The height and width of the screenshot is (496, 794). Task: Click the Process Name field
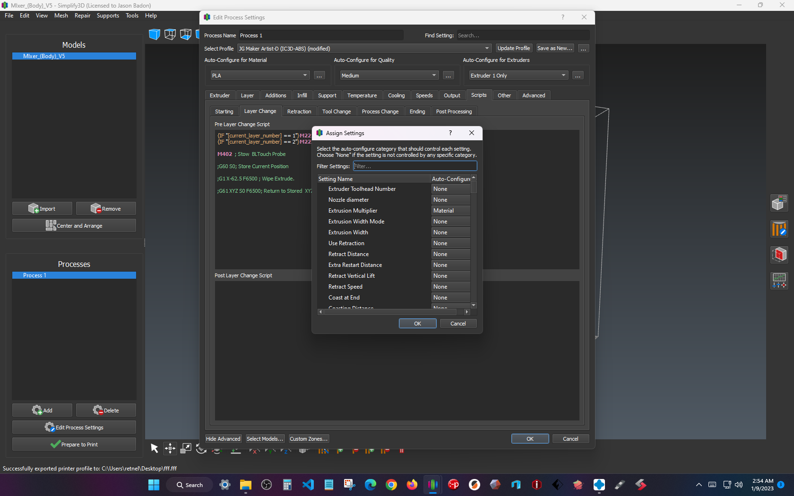point(321,35)
